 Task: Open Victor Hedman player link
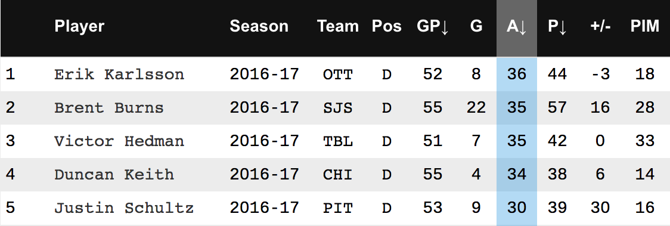119,141
